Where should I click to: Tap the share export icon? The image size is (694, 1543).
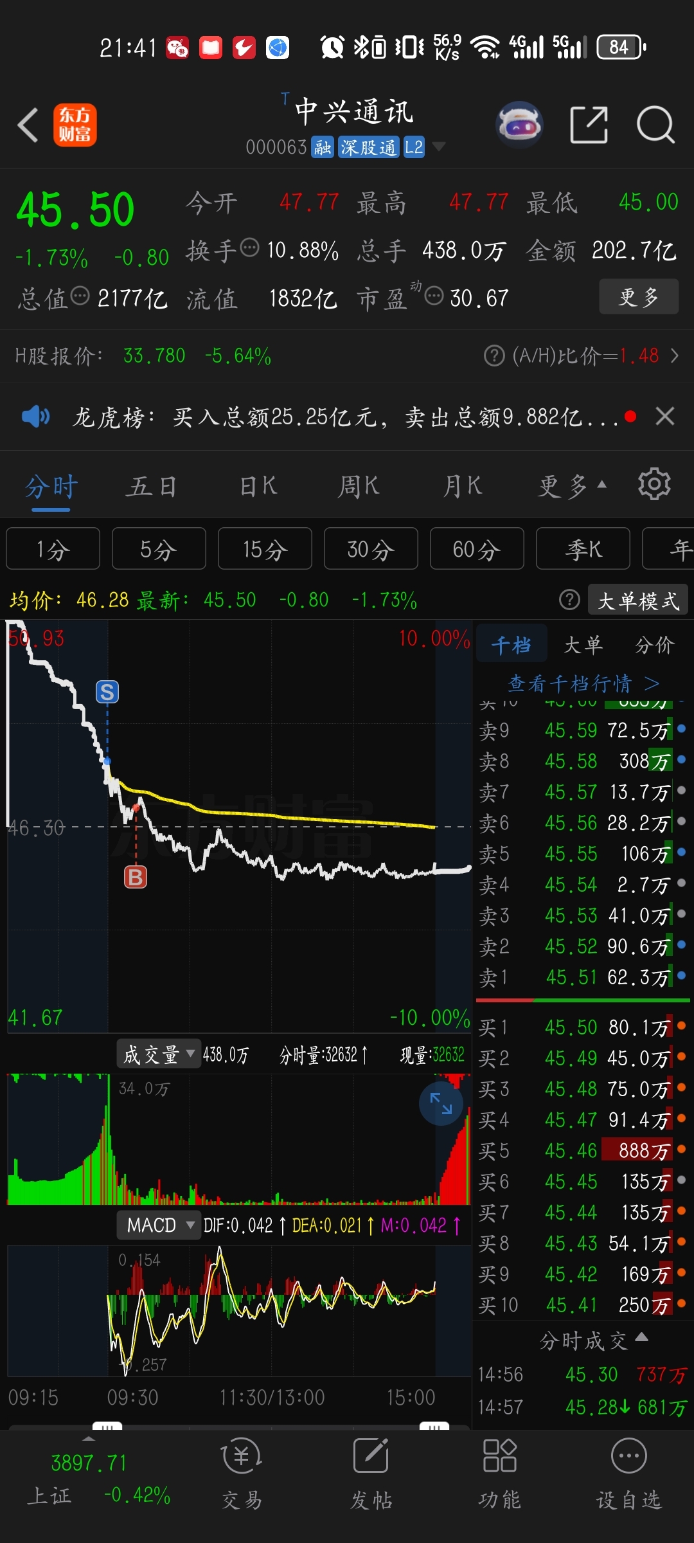click(x=589, y=124)
